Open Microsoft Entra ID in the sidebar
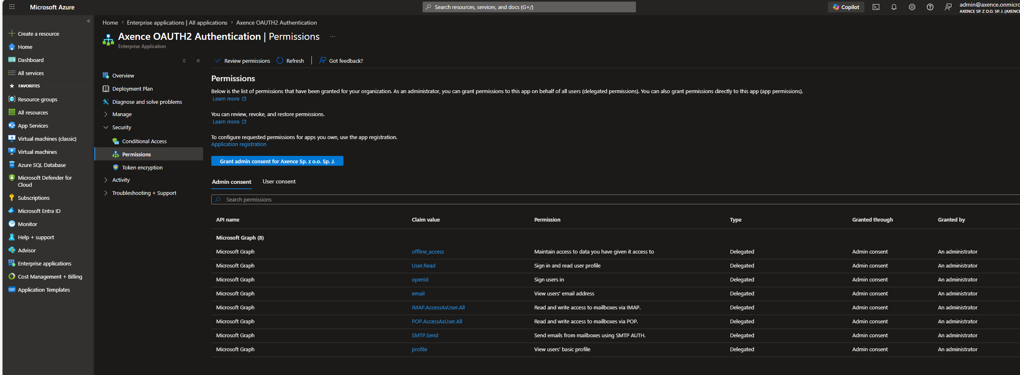1020x375 pixels. pyautogui.click(x=39, y=211)
